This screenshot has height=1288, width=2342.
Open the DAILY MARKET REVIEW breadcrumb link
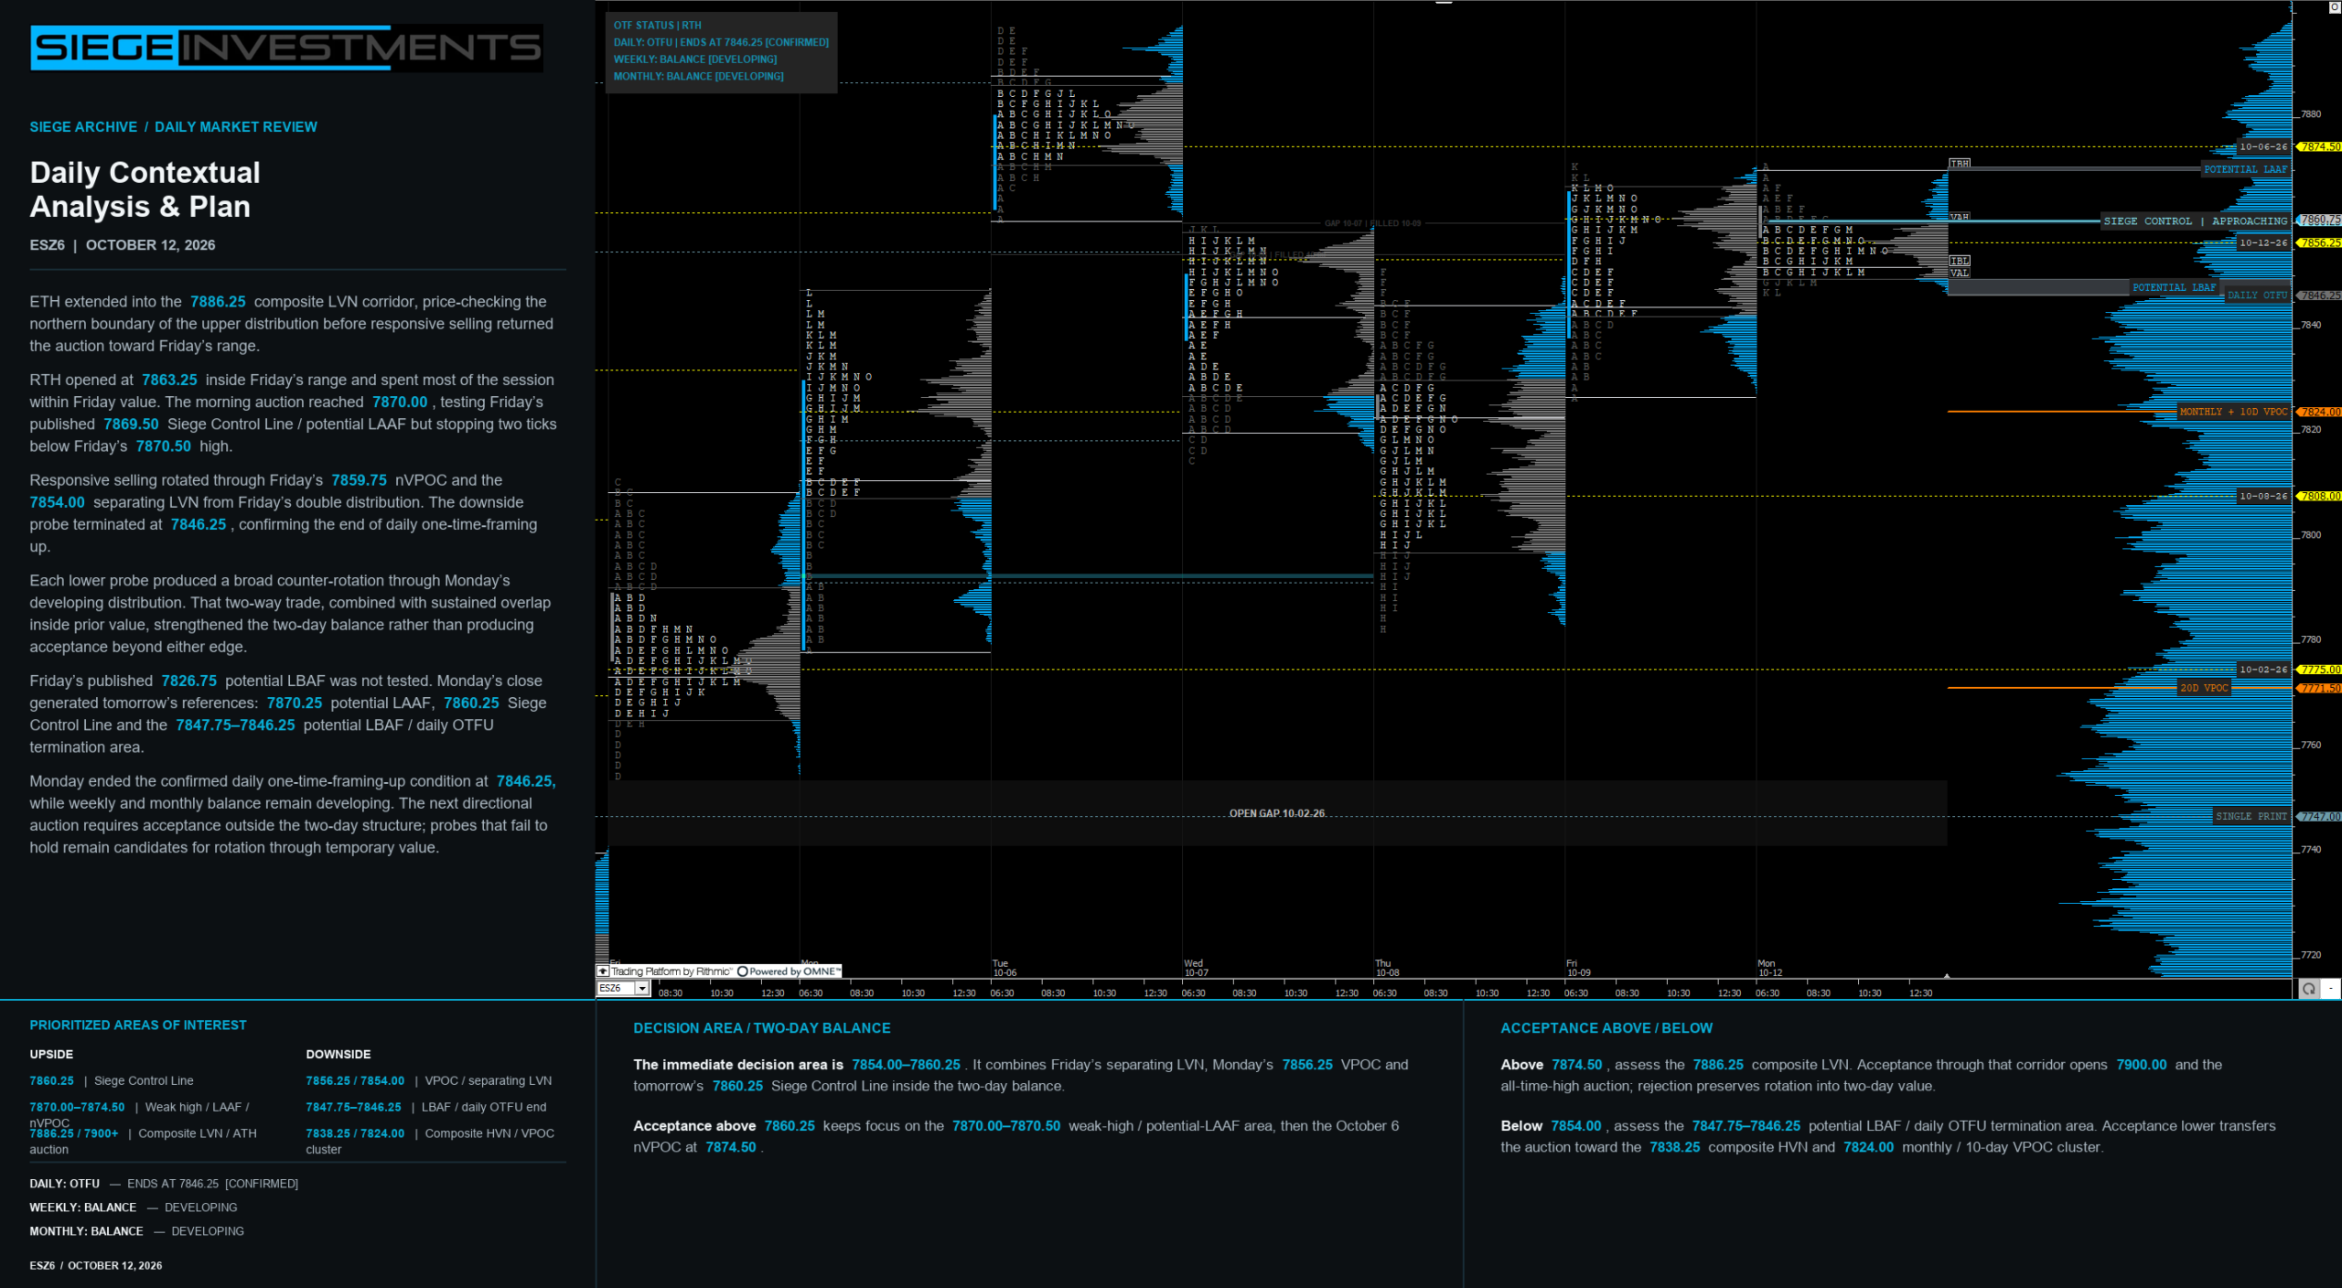click(x=236, y=127)
